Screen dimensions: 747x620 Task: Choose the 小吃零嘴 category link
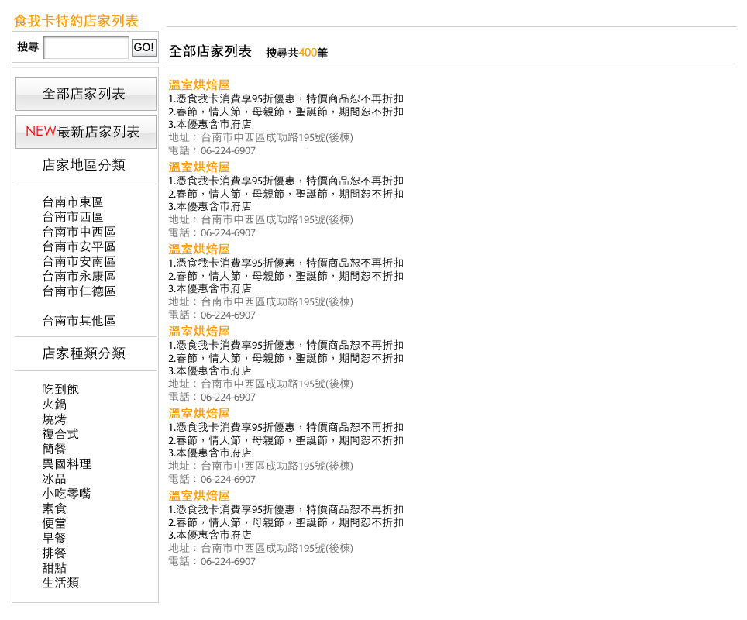point(66,494)
